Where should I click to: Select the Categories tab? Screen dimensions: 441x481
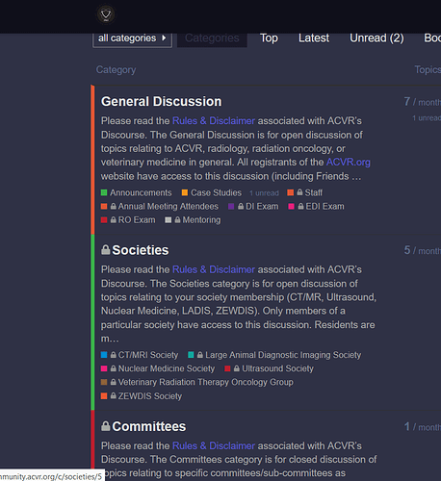tap(212, 38)
